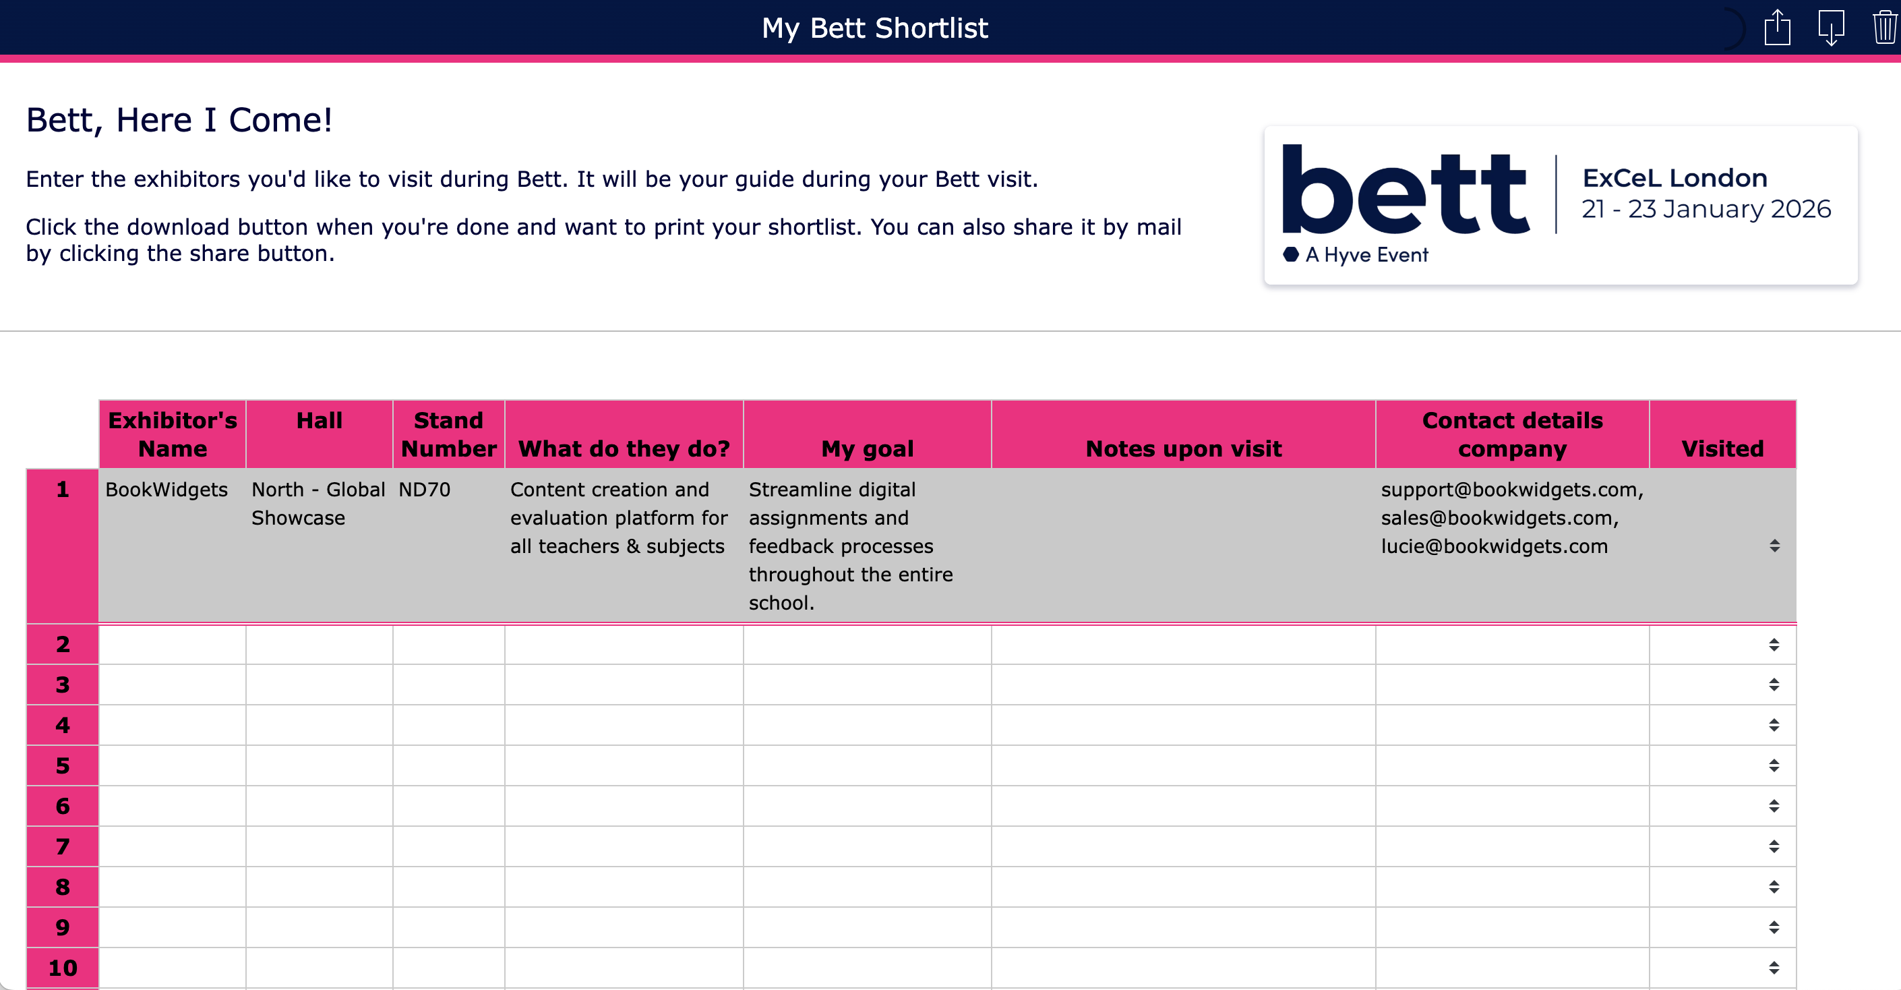Image resolution: width=1901 pixels, height=990 pixels.
Task: Click the "North - Global Showcase" hall cell
Action: click(319, 504)
